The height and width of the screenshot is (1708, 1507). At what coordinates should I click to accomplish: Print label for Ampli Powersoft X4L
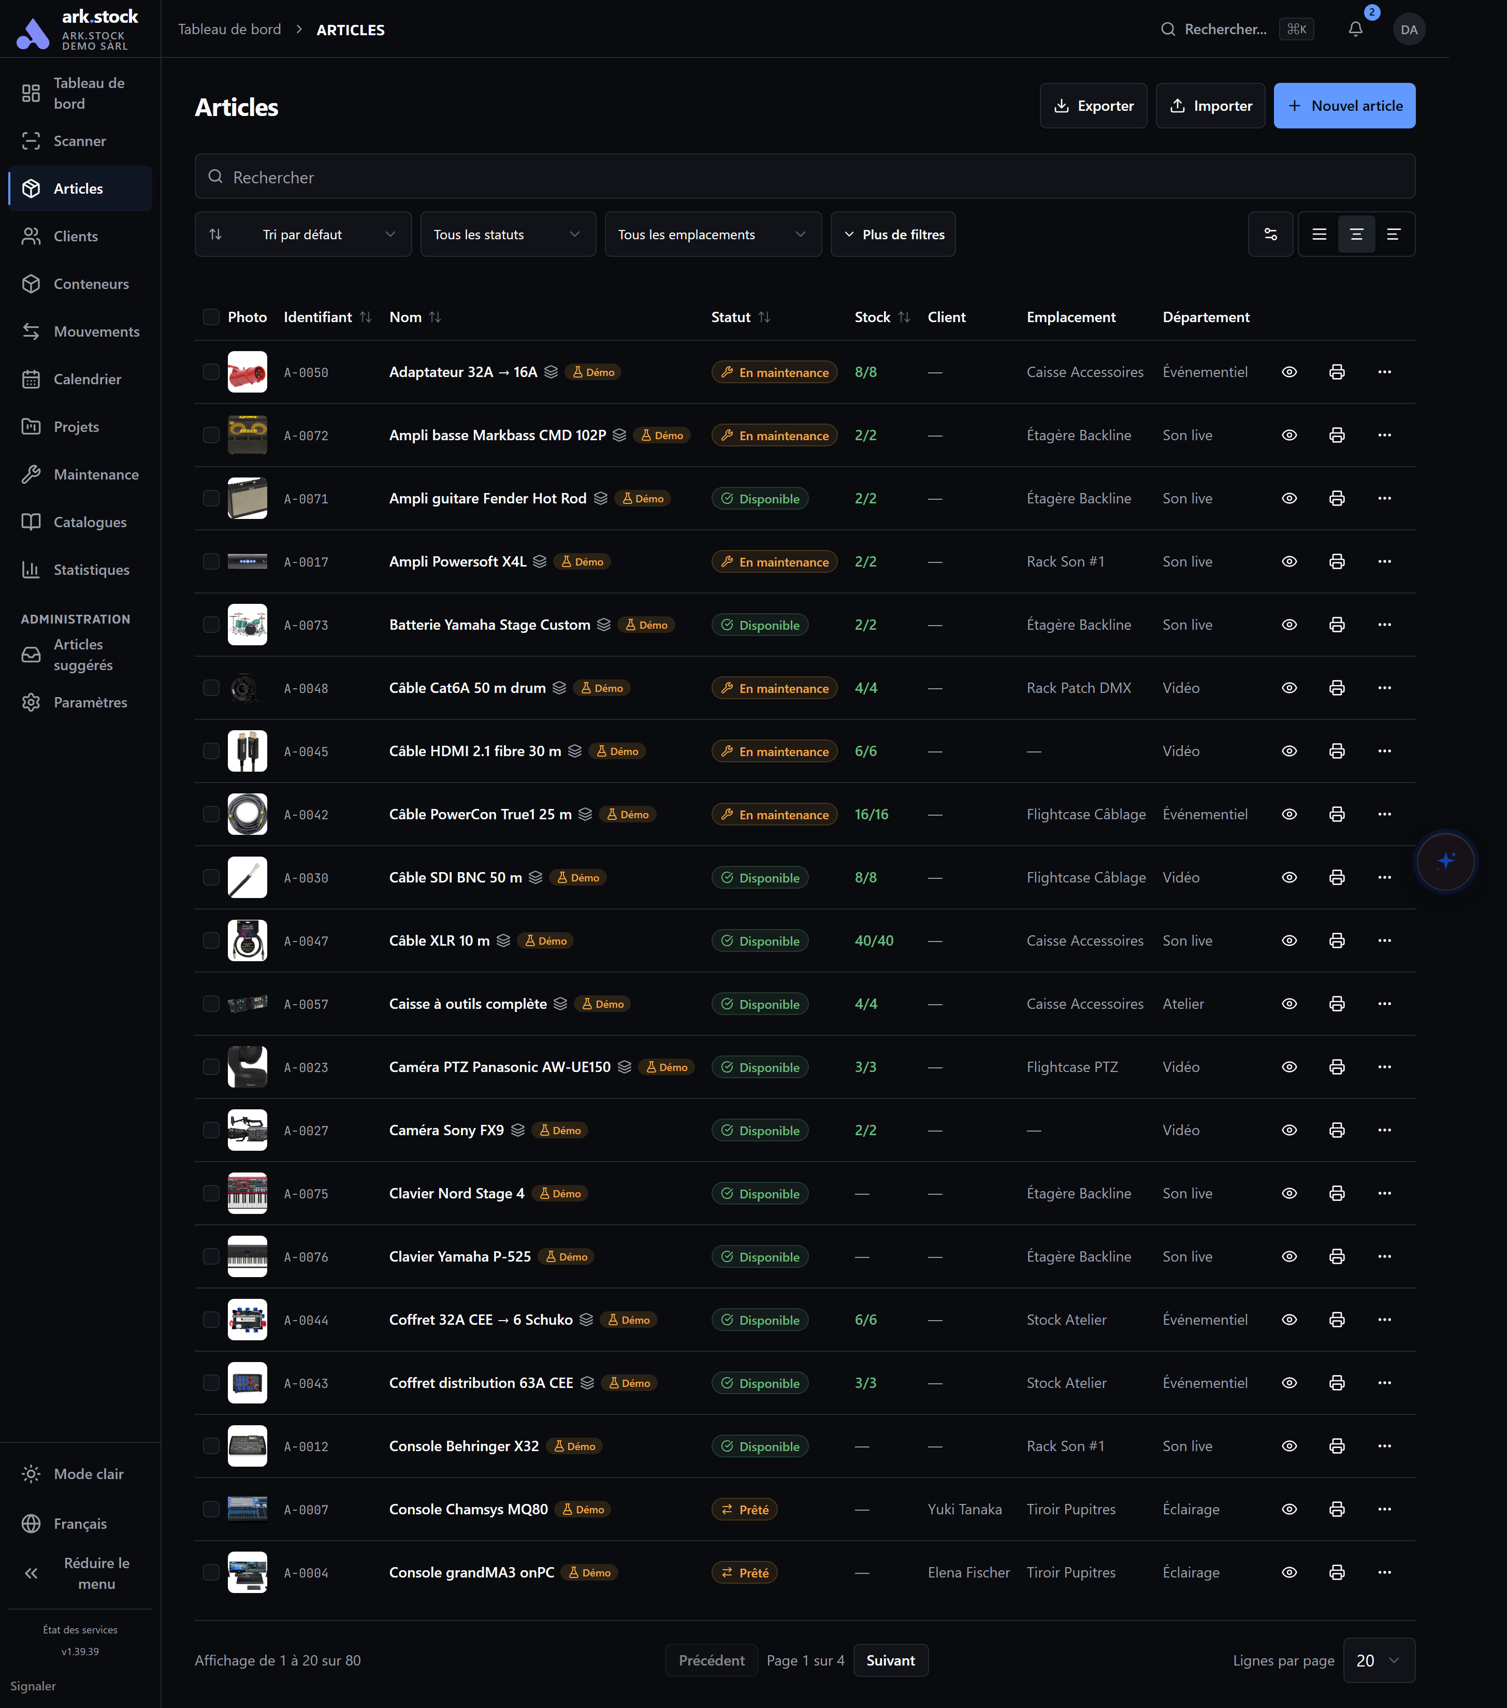tap(1337, 561)
